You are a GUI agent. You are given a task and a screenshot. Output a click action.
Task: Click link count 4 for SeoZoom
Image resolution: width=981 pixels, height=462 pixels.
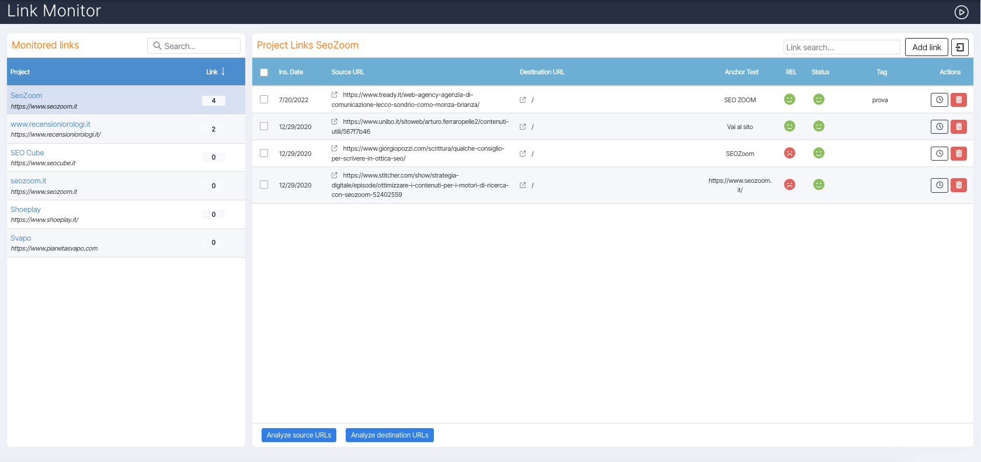coord(214,100)
